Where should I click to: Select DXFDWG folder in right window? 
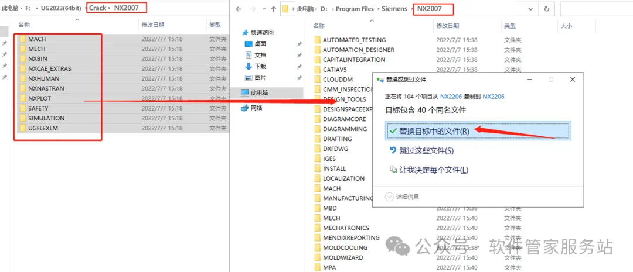(x=335, y=149)
